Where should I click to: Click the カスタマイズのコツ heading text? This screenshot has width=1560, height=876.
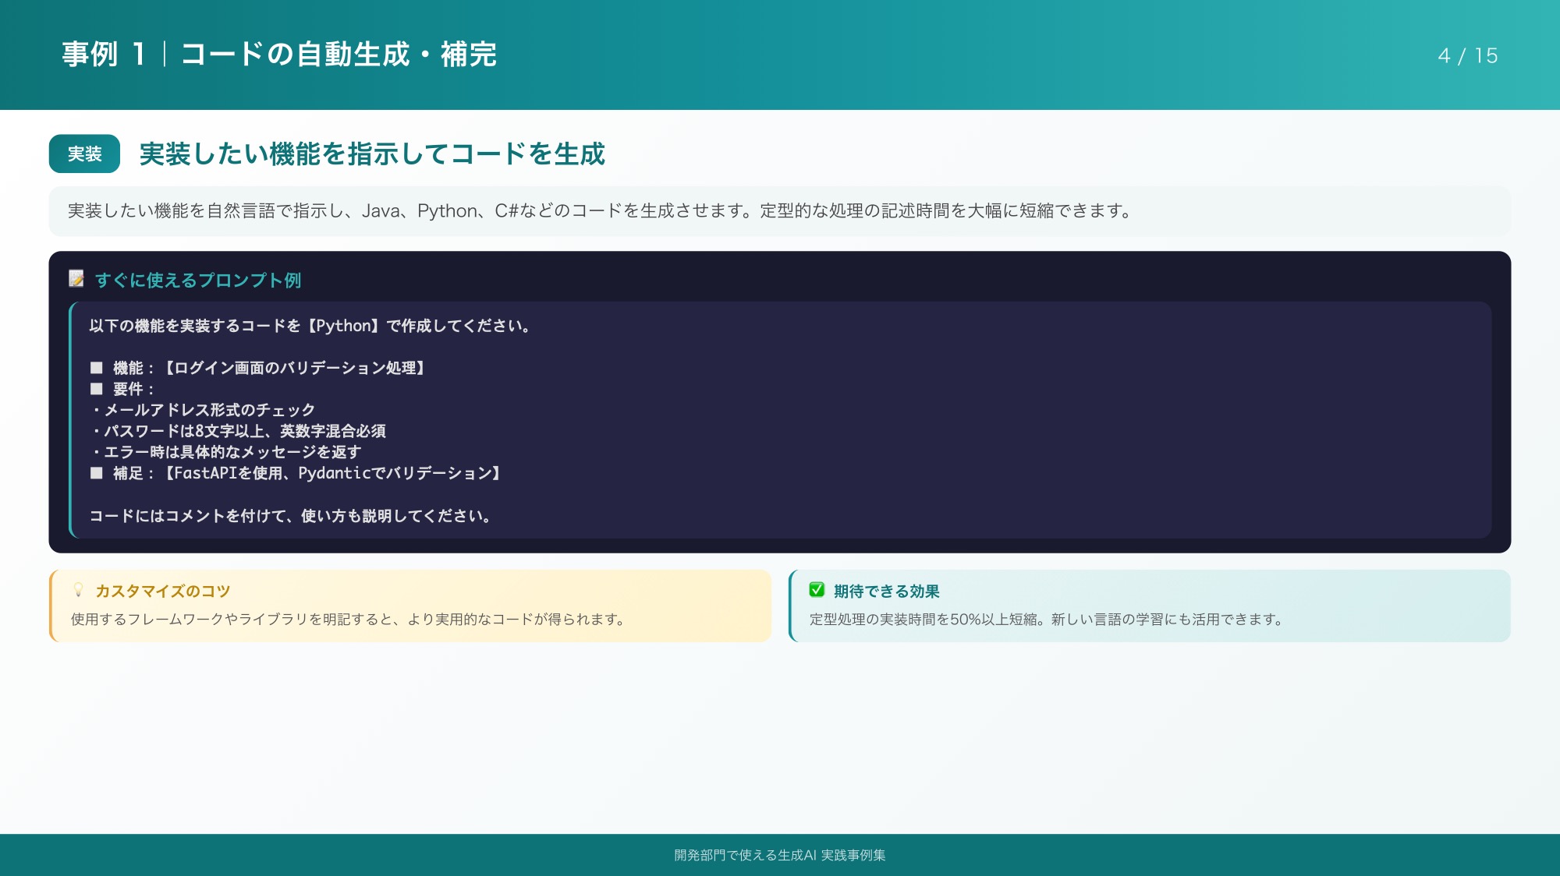pos(162,591)
